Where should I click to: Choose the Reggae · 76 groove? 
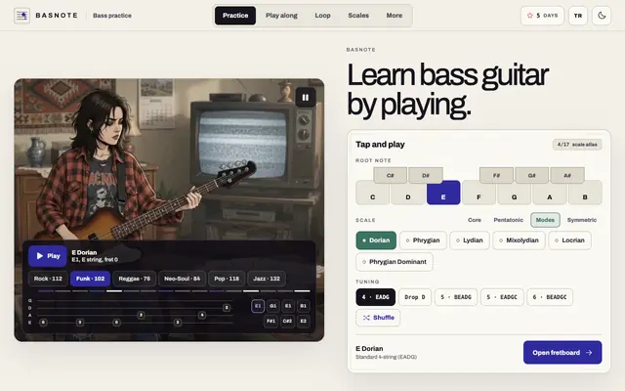point(135,279)
